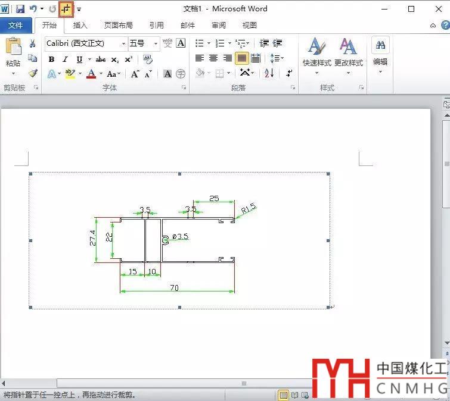Open the 文件 (File) menu tab
Viewport: 450px width, 401px height.
(15, 26)
